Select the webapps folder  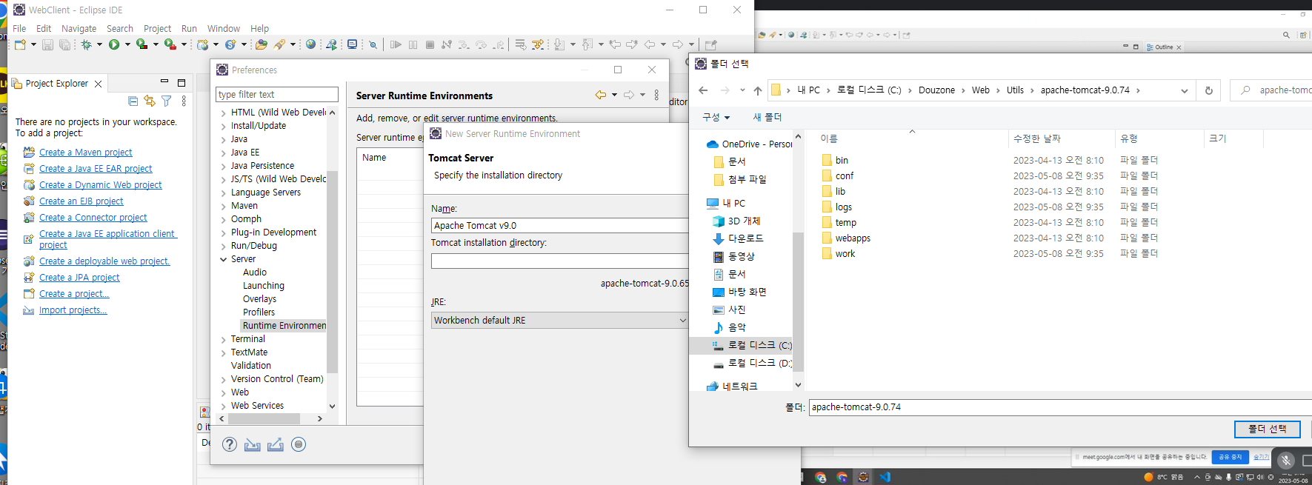tap(853, 238)
